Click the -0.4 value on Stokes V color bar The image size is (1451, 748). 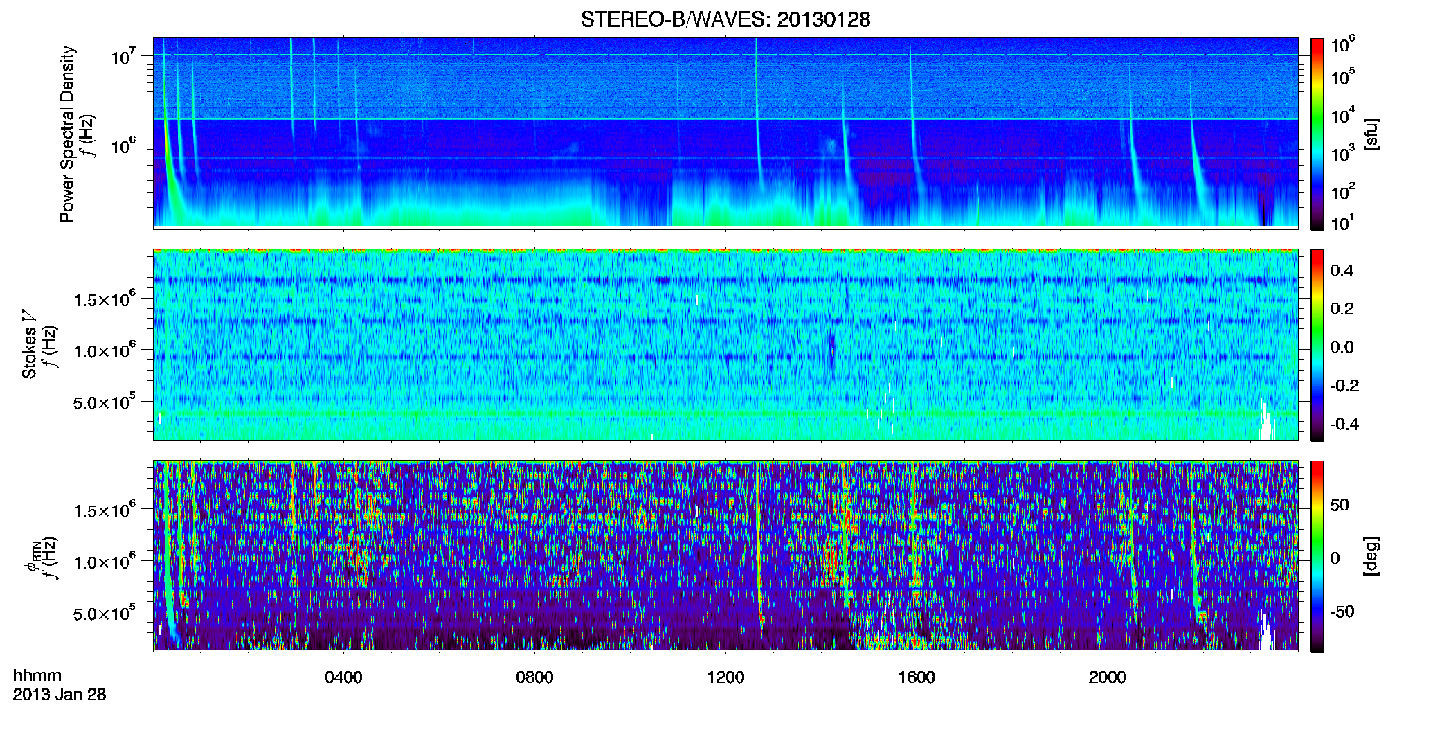tap(1344, 424)
